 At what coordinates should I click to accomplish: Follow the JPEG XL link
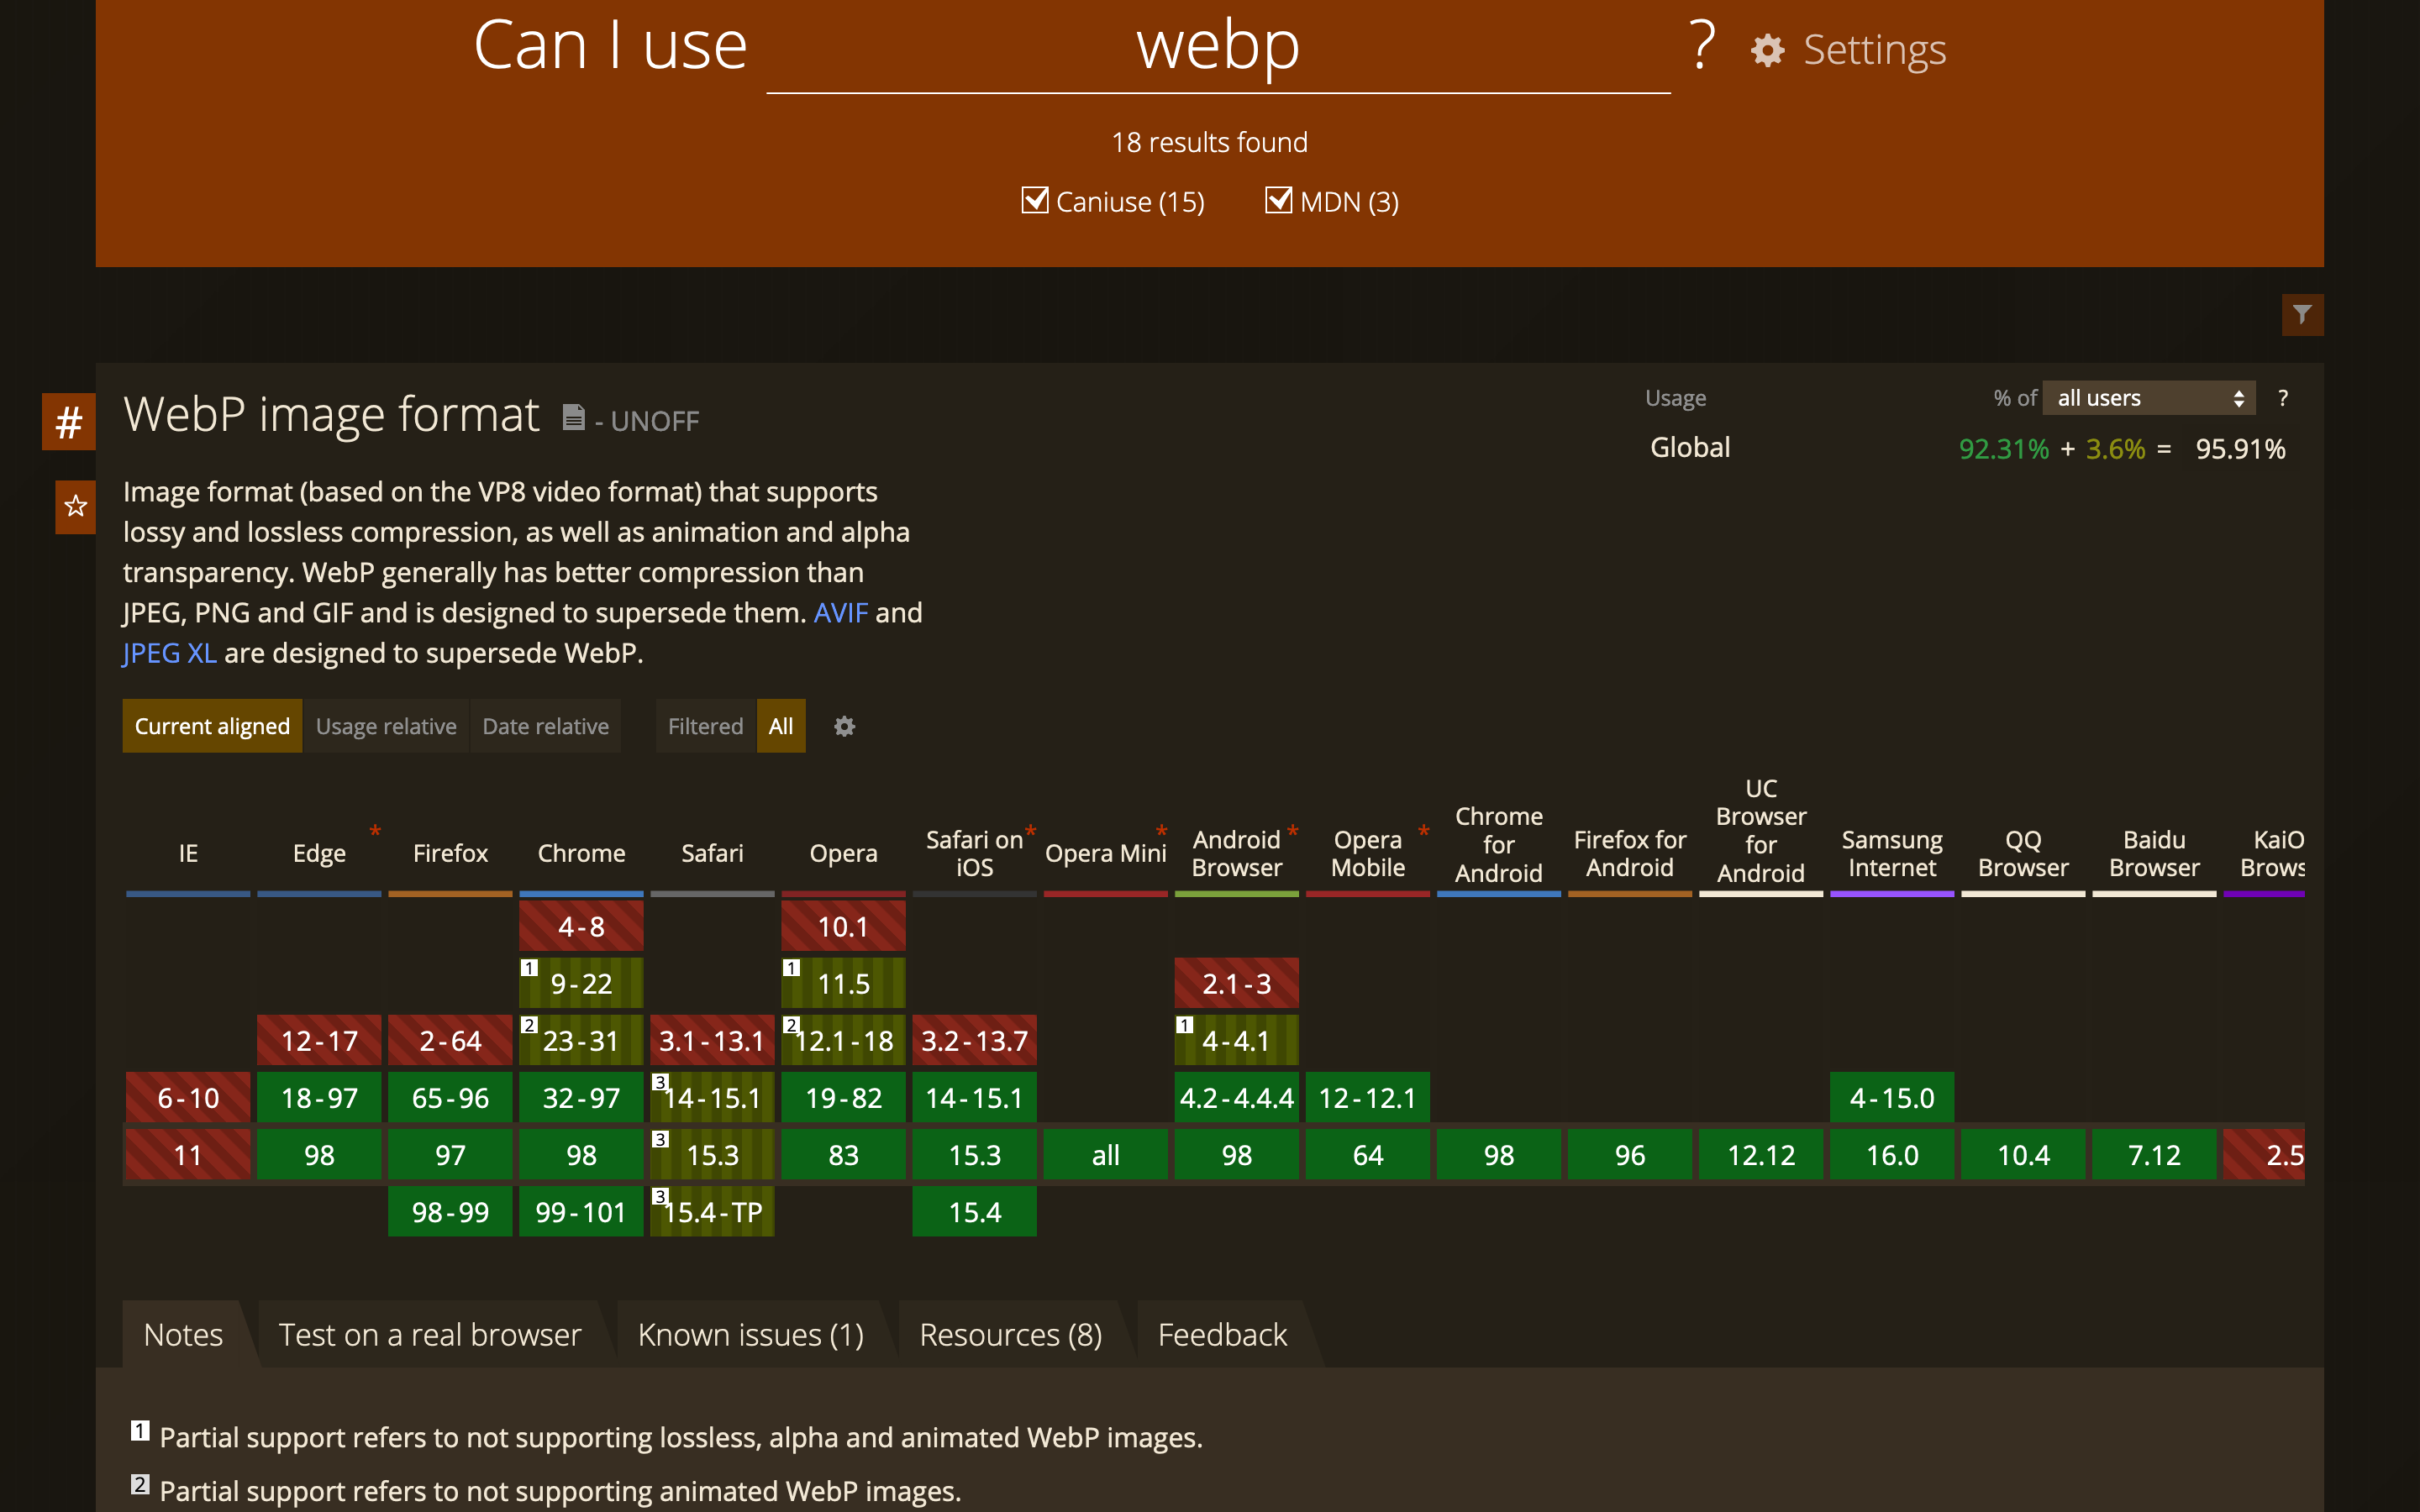[169, 653]
